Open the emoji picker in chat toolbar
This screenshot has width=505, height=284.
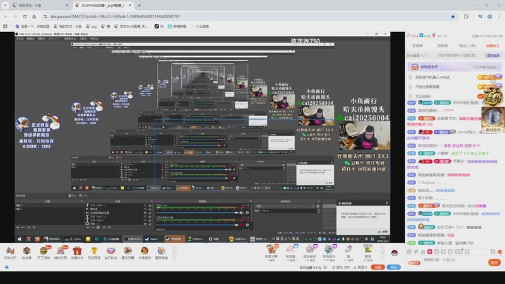(x=409, y=251)
